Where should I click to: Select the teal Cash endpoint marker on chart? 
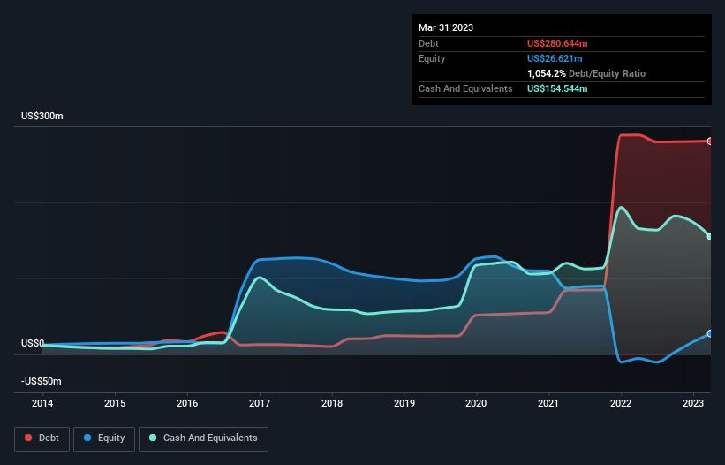click(x=710, y=236)
